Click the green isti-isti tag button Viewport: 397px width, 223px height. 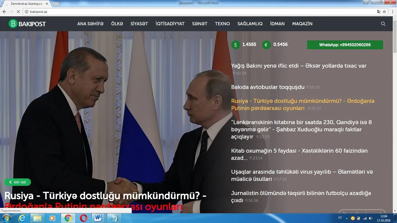[18, 182]
